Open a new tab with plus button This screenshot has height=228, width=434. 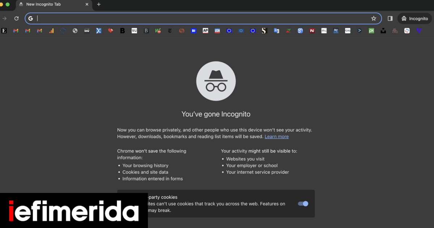click(x=99, y=4)
